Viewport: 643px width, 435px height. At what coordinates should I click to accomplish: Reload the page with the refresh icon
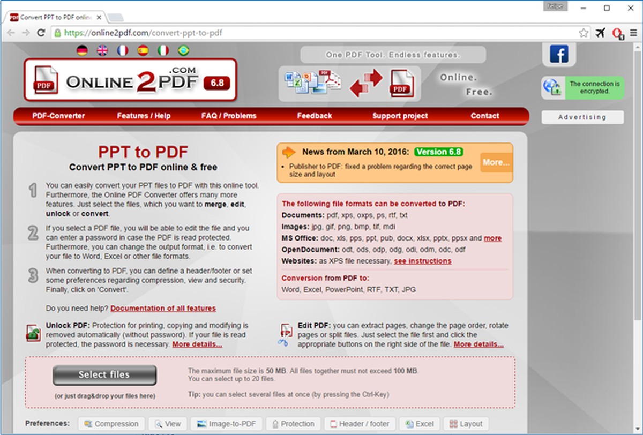tap(41, 33)
